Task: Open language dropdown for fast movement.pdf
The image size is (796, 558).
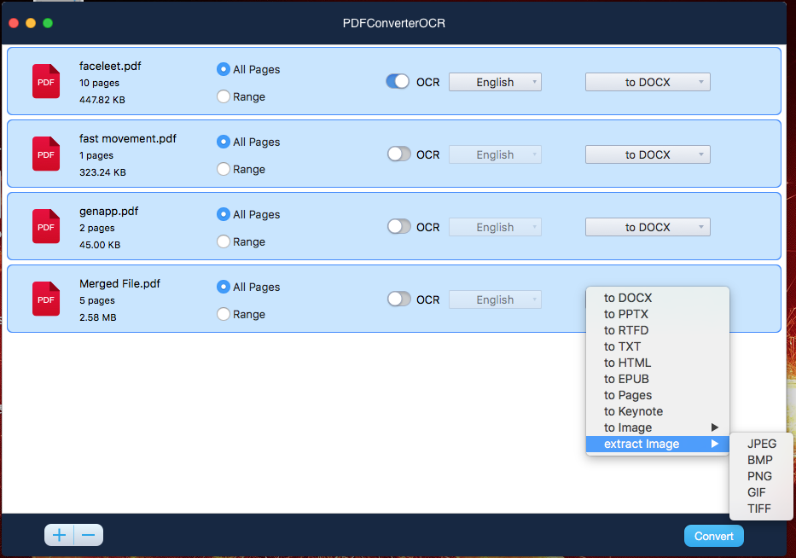Action: click(495, 155)
